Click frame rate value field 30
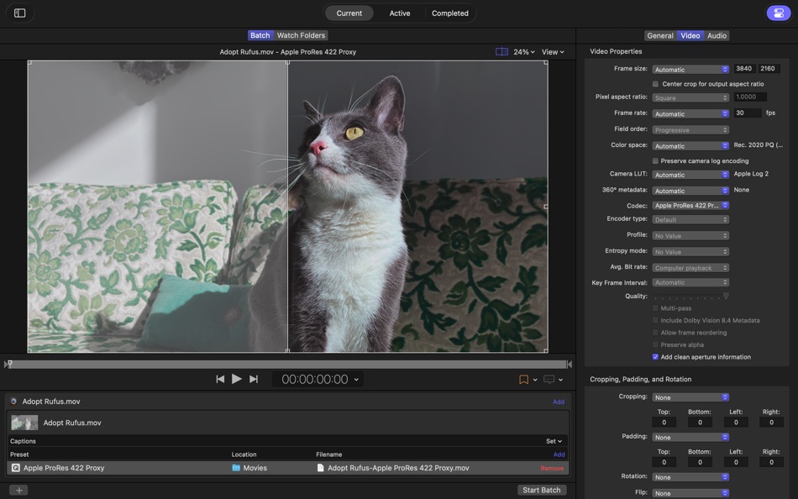 point(748,113)
